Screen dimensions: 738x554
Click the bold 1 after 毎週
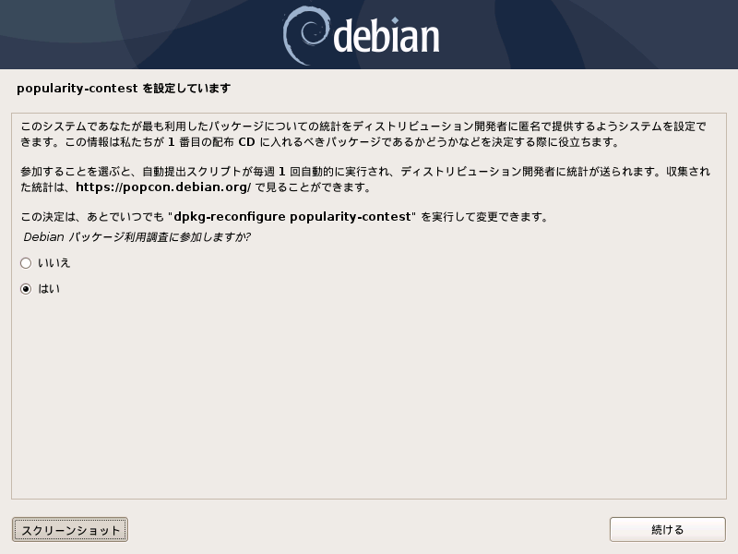[x=282, y=172]
